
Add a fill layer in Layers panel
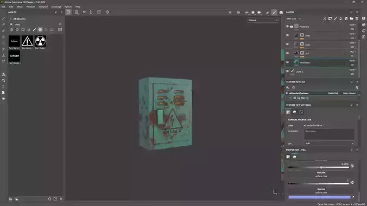[341, 18]
